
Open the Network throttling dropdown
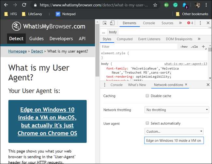click(x=176, y=110)
